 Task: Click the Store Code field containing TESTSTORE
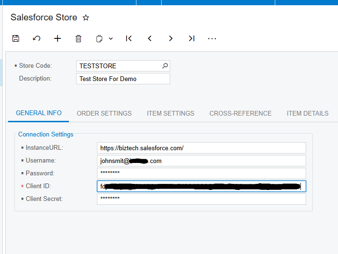click(x=123, y=66)
